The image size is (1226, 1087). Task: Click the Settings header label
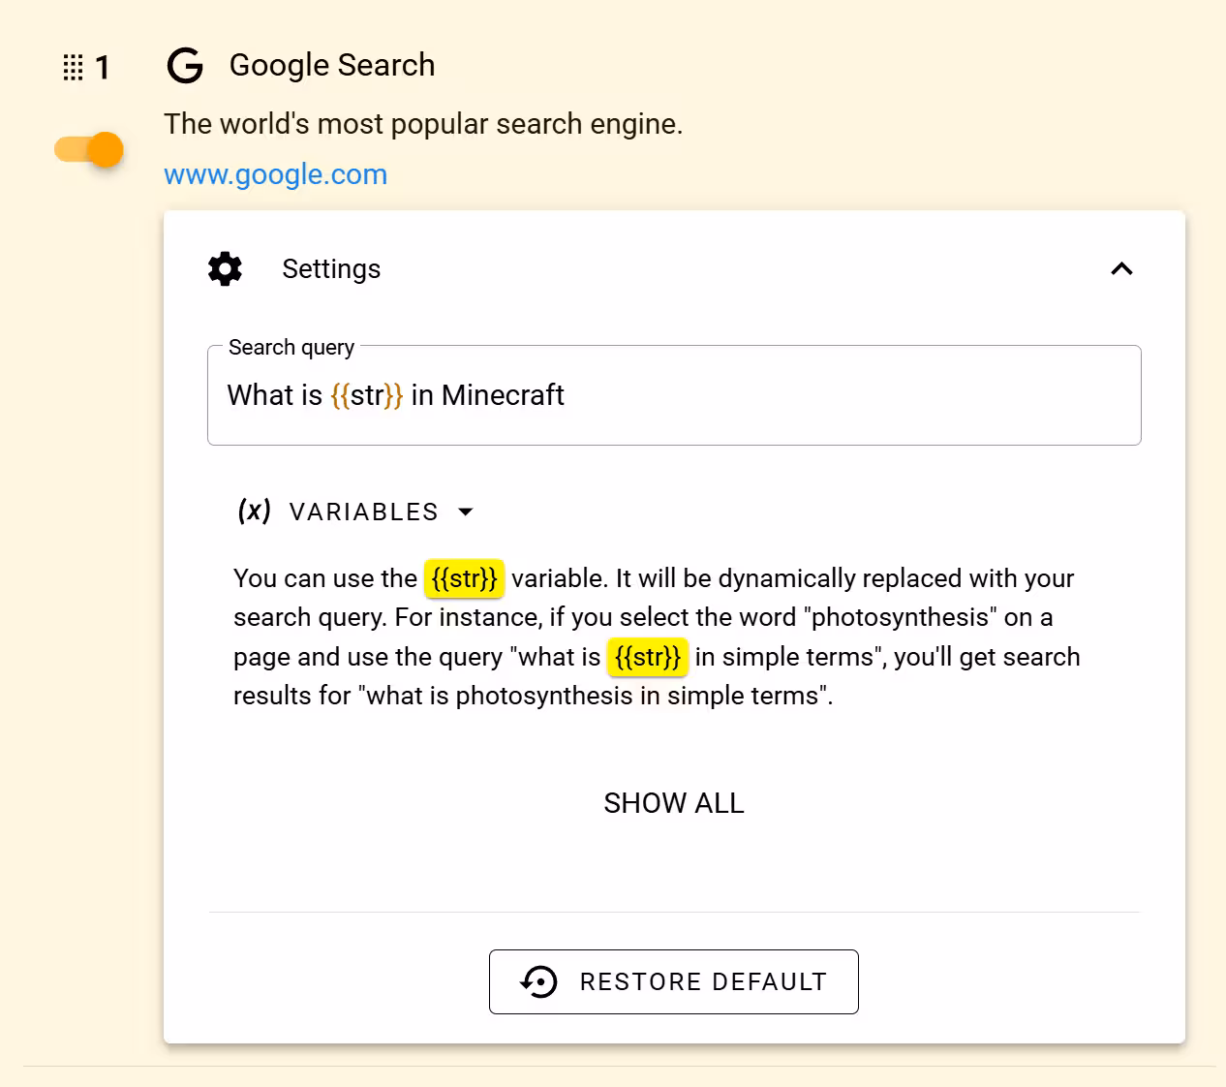331,269
